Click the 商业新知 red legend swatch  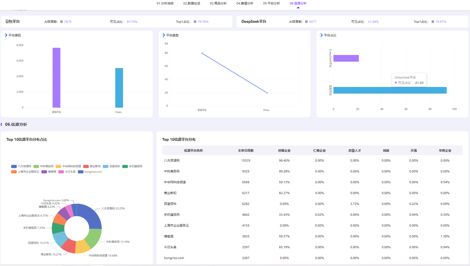click(86, 166)
